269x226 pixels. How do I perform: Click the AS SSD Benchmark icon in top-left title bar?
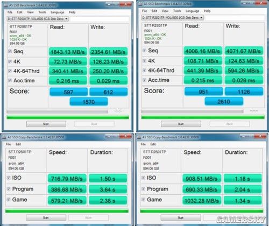pos(6,5)
